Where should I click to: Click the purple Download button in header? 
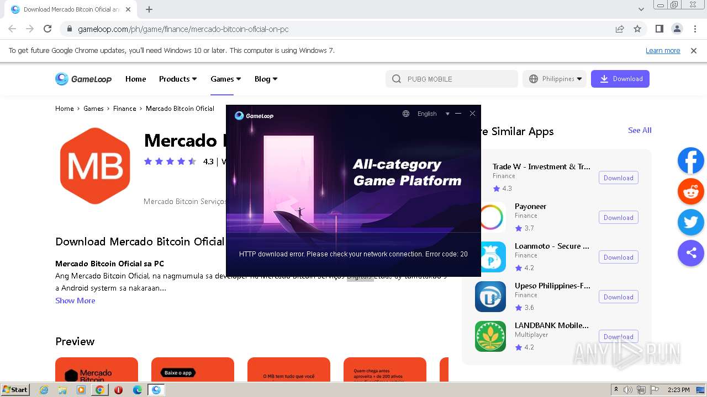tap(620, 79)
